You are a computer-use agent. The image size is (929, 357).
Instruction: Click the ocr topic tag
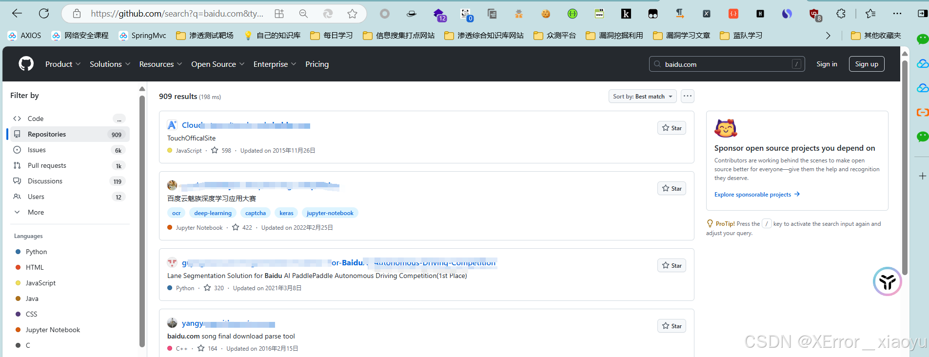pos(176,213)
